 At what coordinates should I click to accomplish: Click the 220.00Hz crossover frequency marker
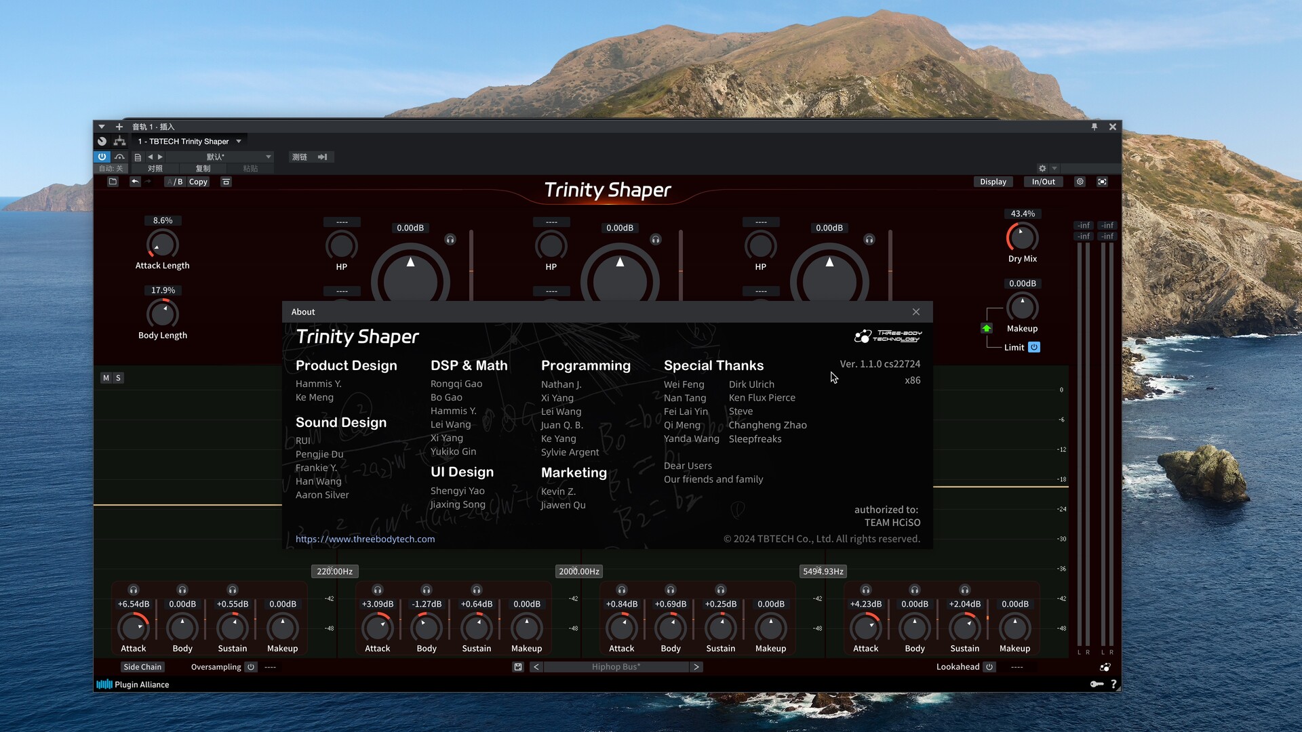(334, 571)
